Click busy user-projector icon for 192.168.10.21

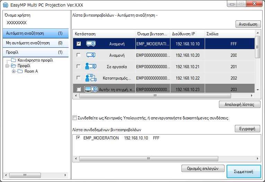click(91, 66)
